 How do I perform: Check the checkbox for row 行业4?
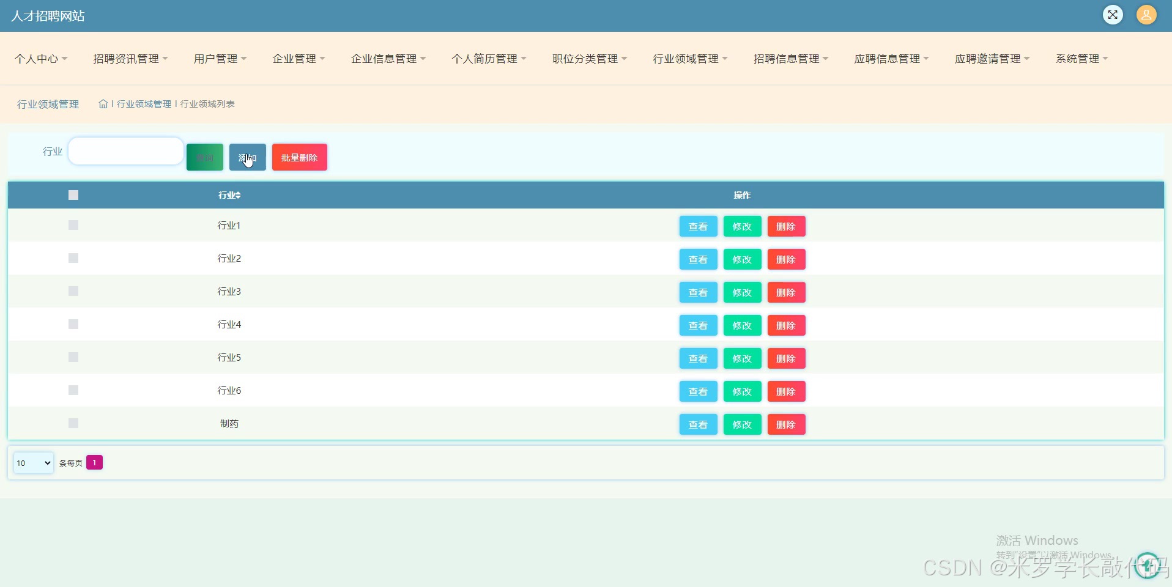73,324
